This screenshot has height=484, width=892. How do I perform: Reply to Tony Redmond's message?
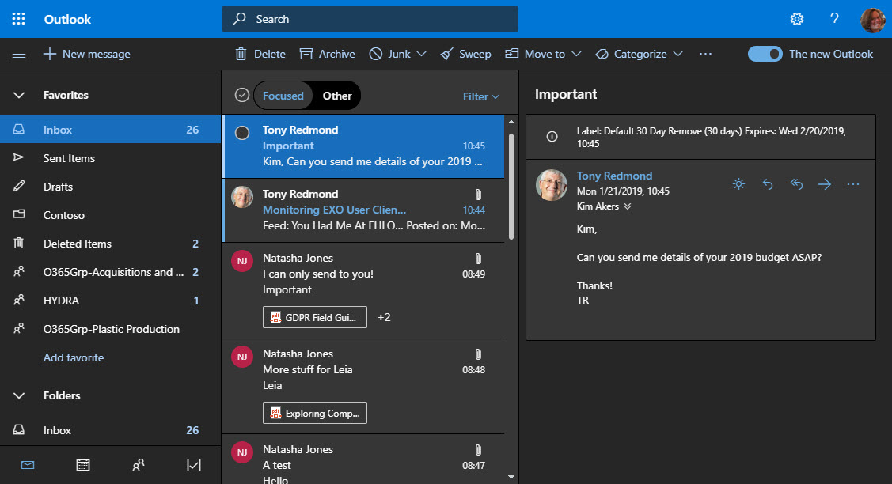tap(768, 183)
